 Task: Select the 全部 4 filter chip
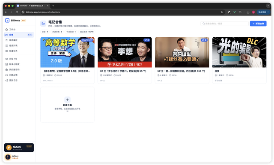pyautogui.click(x=45, y=32)
